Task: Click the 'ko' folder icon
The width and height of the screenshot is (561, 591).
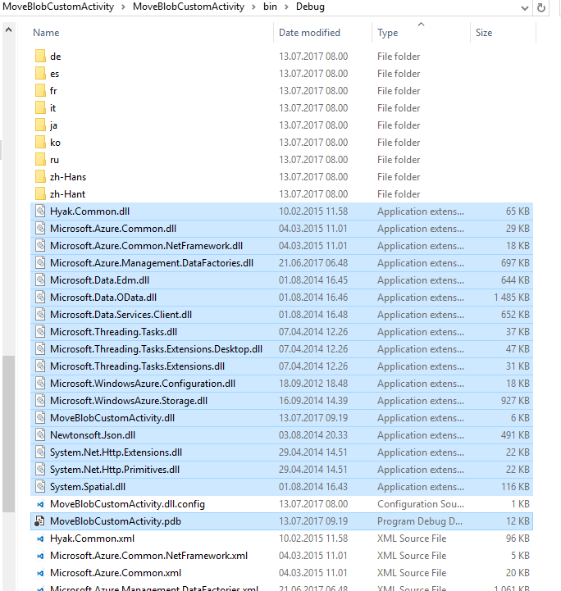Action: [40, 143]
